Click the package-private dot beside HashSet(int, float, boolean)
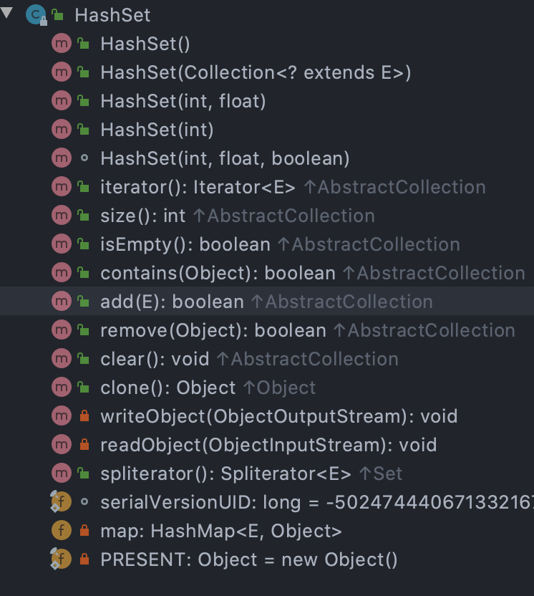534x596 pixels. coord(84,158)
